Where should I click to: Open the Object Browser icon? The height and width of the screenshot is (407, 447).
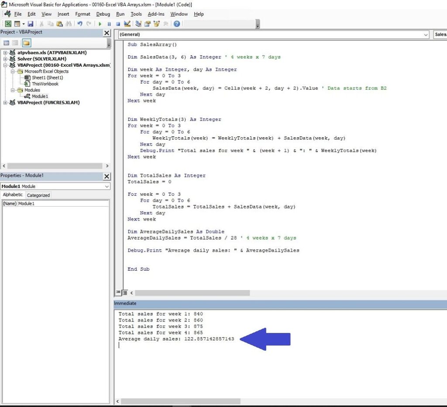click(156, 24)
